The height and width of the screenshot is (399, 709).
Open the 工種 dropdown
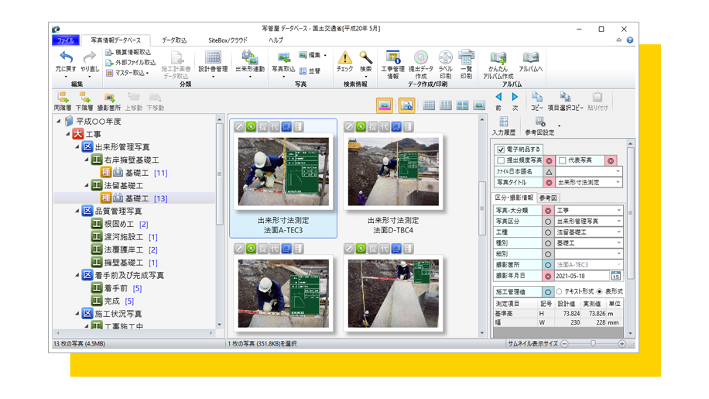click(x=618, y=232)
